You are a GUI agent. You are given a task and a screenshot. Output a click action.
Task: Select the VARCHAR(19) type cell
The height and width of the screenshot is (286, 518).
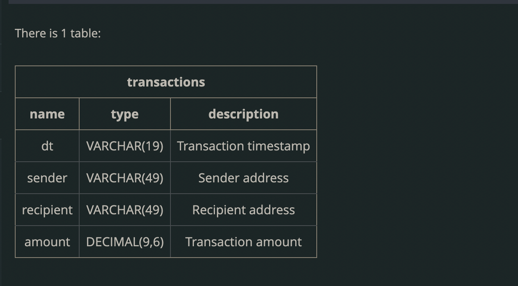pos(124,146)
